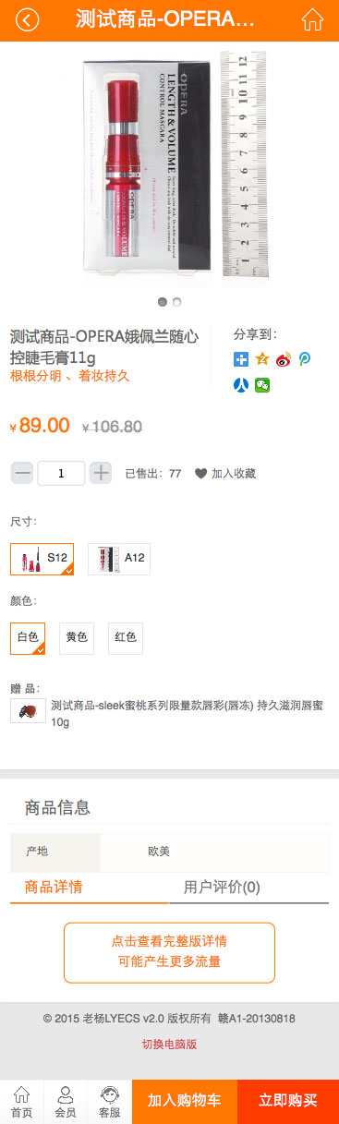Share to Weibo using the red icon

point(284,359)
